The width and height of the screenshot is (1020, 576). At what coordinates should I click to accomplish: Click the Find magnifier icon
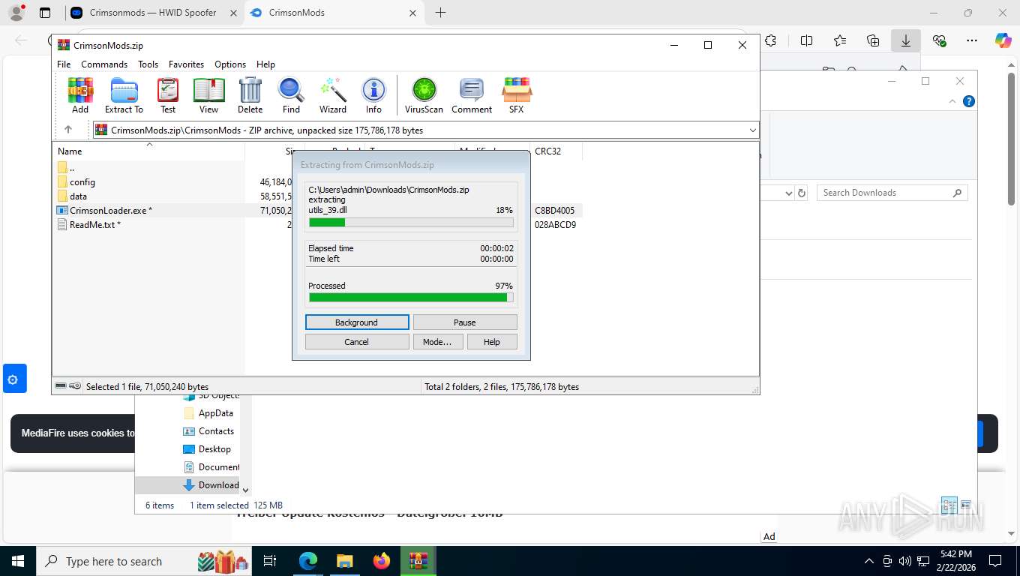291,95
